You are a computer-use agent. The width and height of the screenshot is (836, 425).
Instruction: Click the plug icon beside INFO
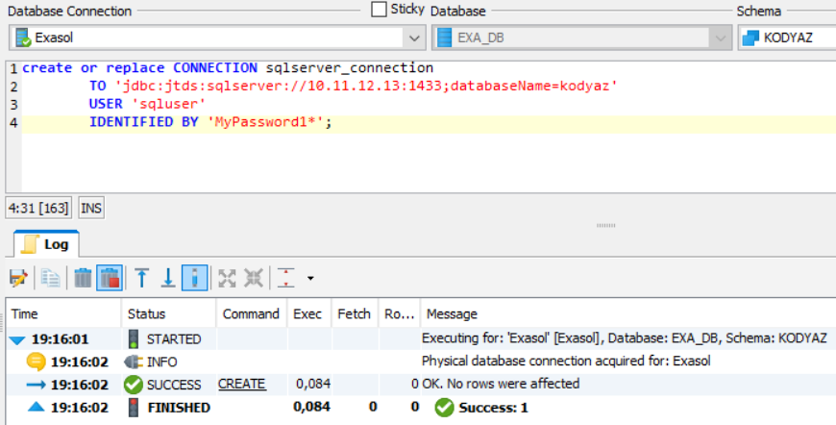[x=134, y=362]
